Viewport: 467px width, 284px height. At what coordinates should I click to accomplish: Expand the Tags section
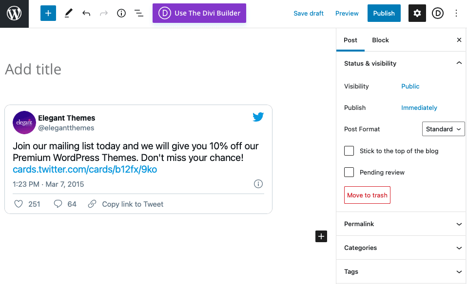point(401,271)
